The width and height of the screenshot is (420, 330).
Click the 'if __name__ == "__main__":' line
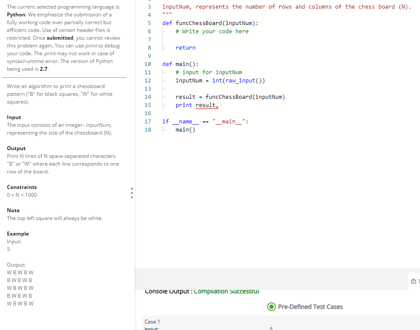click(205, 122)
